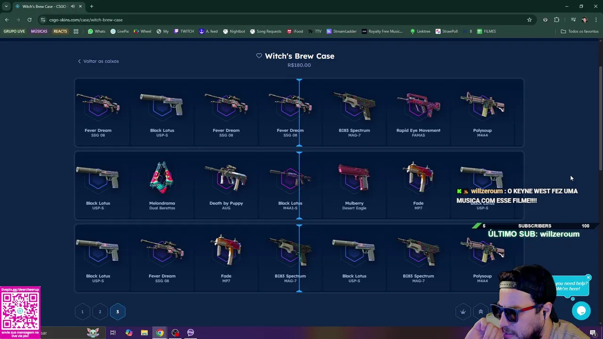
Task: Click Black Lotus M4A1-S skin
Action: [x=290, y=186]
